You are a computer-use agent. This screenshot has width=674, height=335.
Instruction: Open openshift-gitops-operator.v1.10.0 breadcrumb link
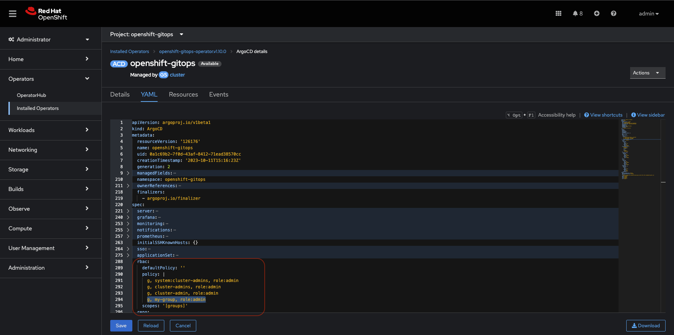(192, 51)
